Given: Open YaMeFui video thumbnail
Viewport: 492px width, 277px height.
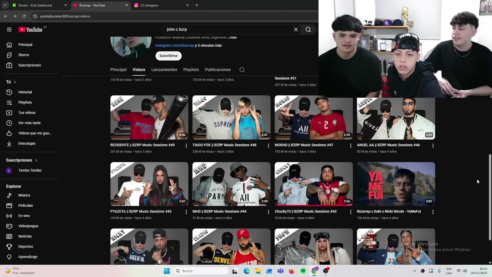Looking at the screenshot, I should point(396,184).
